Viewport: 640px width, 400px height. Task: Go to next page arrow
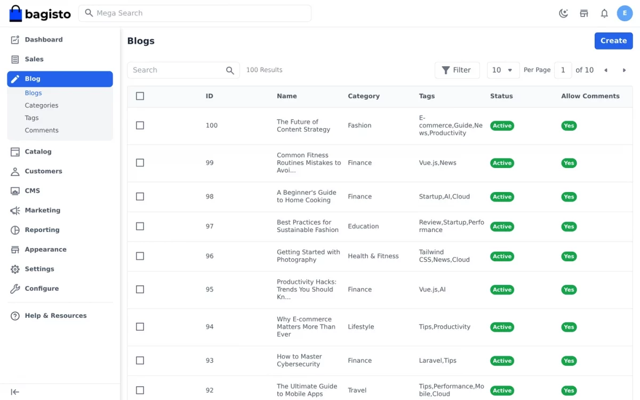tap(624, 70)
